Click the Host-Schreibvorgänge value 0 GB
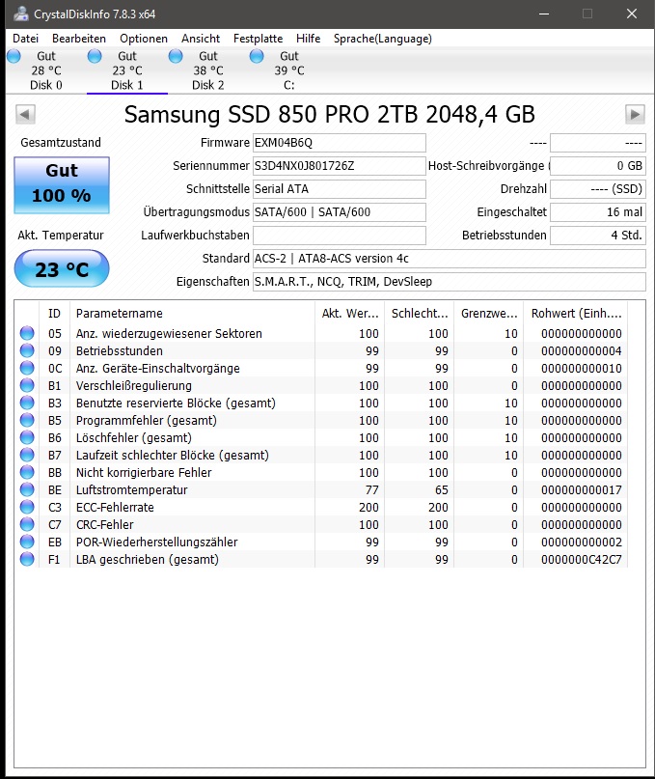 (598, 165)
